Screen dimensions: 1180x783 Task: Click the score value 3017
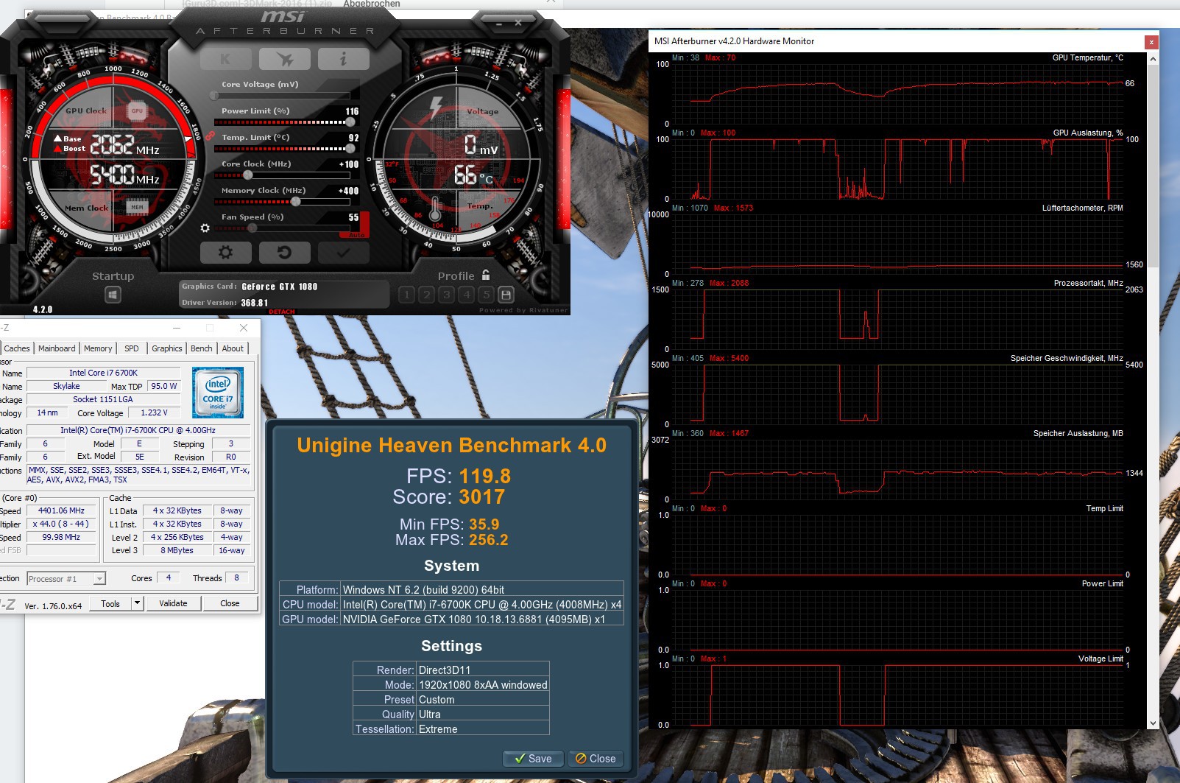click(482, 497)
